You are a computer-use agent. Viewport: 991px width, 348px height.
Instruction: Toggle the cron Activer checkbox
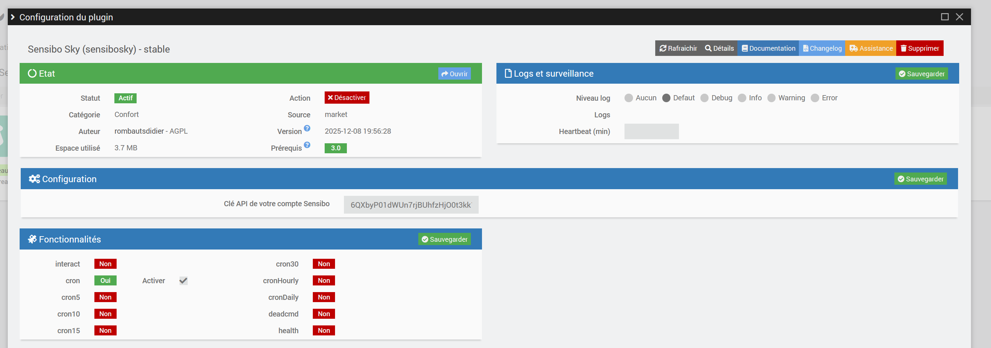[184, 281]
